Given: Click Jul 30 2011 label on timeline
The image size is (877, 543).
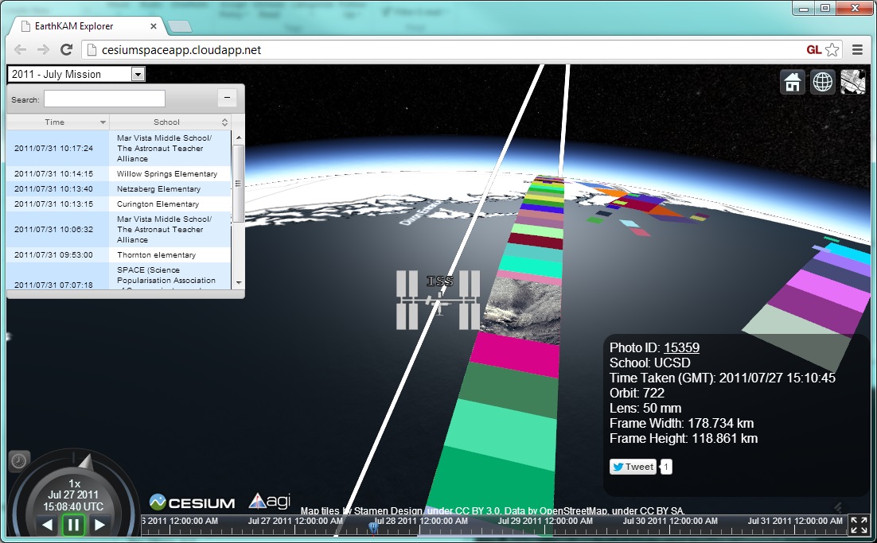Looking at the screenshot, I should pyautogui.click(x=670, y=521).
